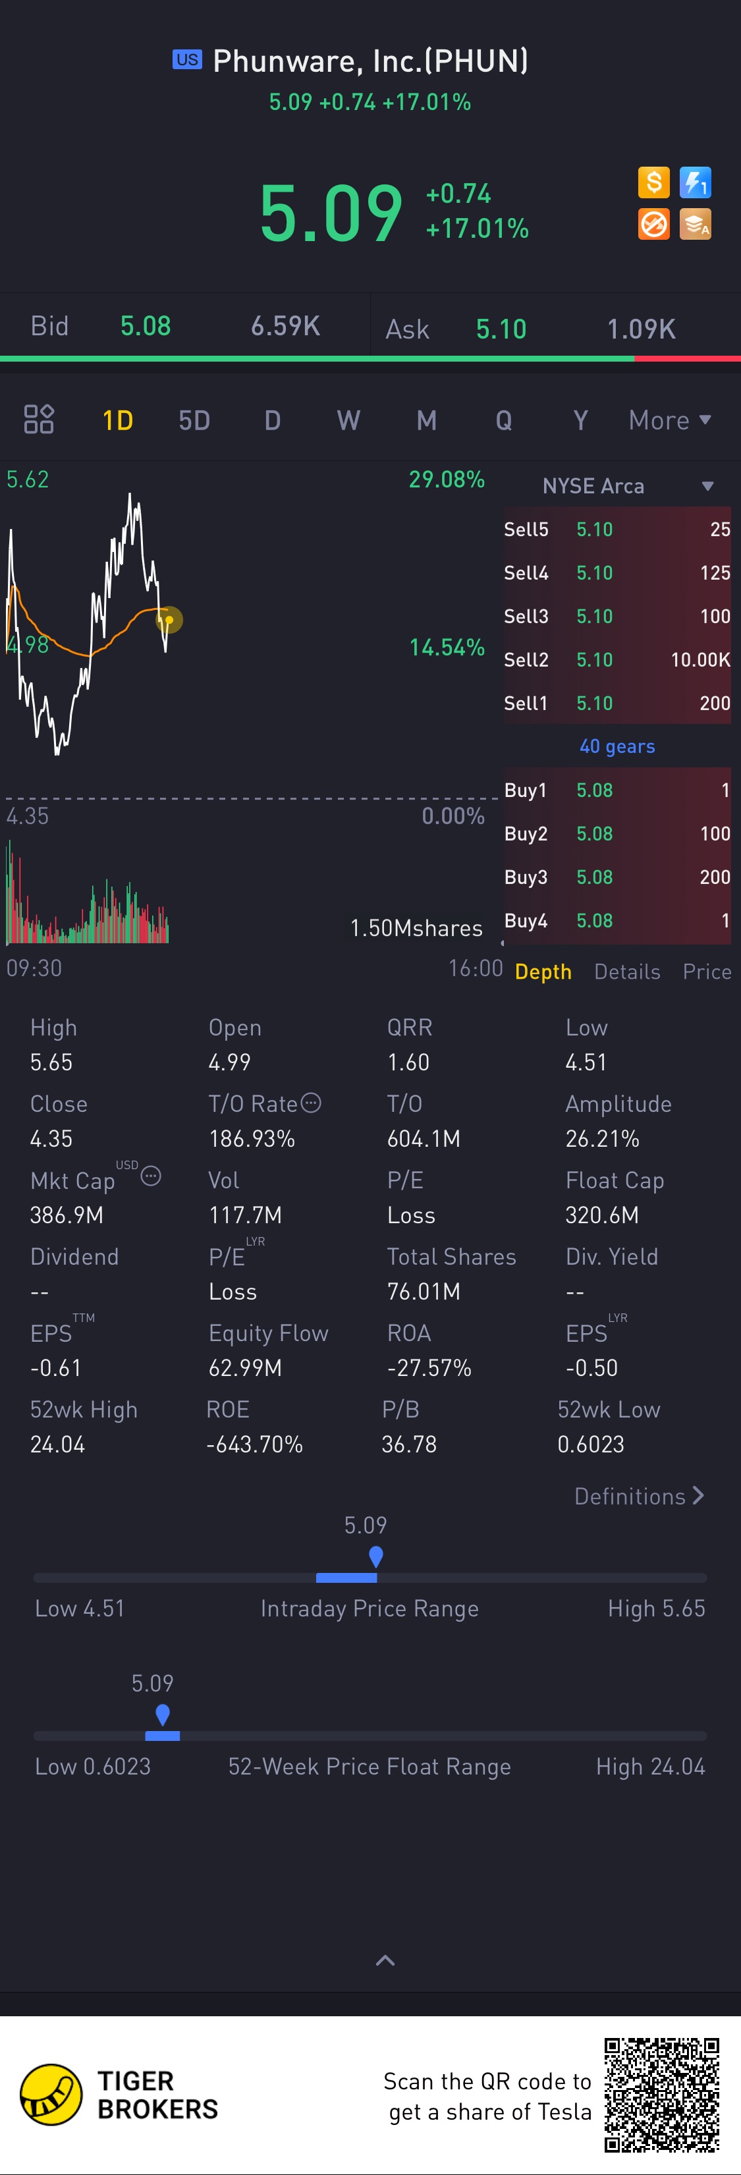This screenshot has width=741, height=2175.
Task: Expand the 40 gears depth setting
Action: (617, 746)
